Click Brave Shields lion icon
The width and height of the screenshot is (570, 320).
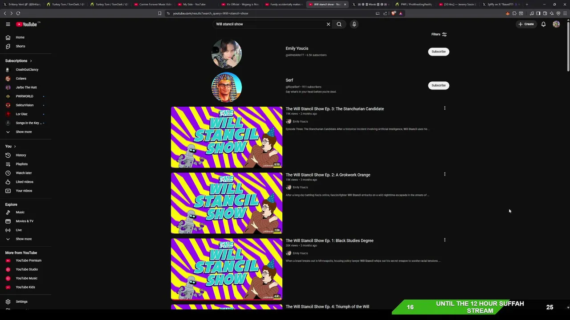point(393,13)
